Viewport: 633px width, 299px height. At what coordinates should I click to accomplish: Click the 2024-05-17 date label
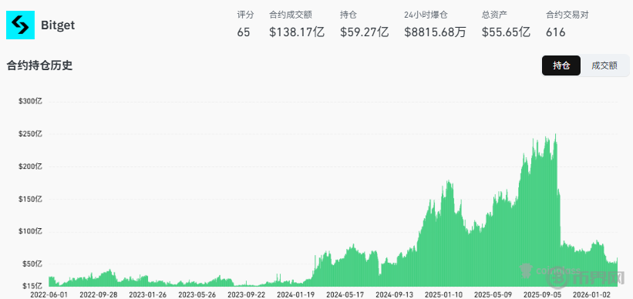pyautogui.click(x=345, y=294)
